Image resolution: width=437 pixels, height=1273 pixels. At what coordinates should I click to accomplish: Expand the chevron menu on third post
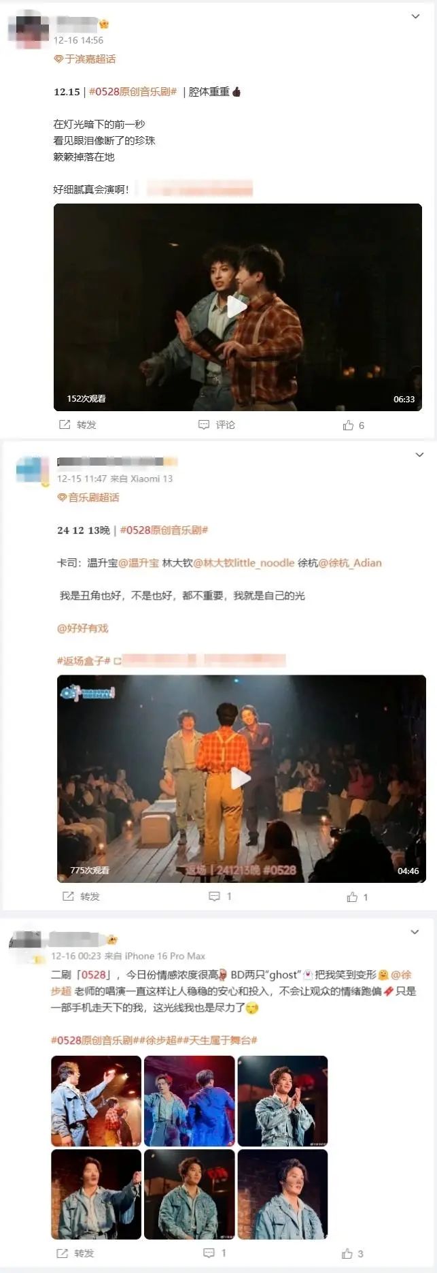click(415, 932)
